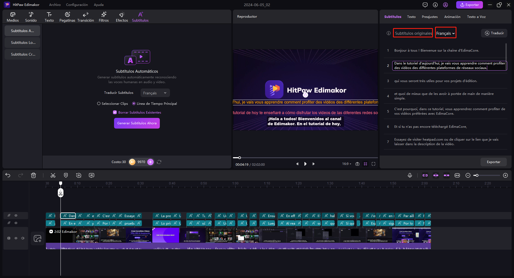514x278 pixels.
Task: Hide the main video track eye icon
Action: (x=16, y=238)
